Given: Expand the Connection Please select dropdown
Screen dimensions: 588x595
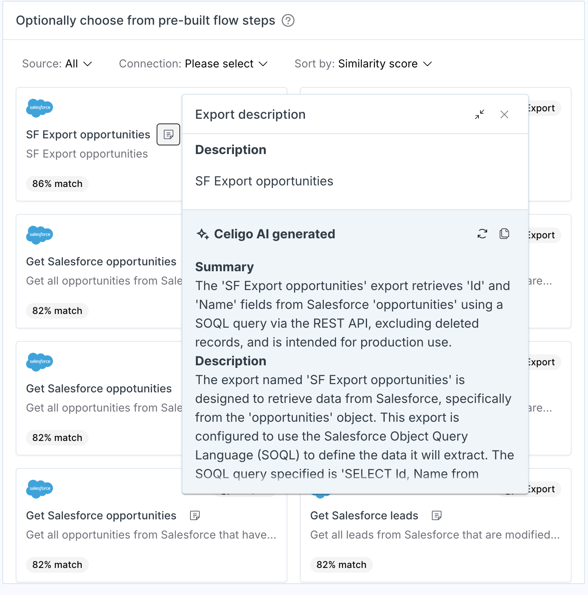Looking at the screenshot, I should point(193,63).
